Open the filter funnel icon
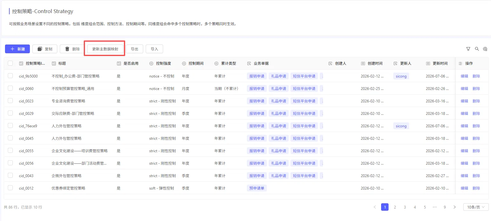 click(x=468, y=49)
